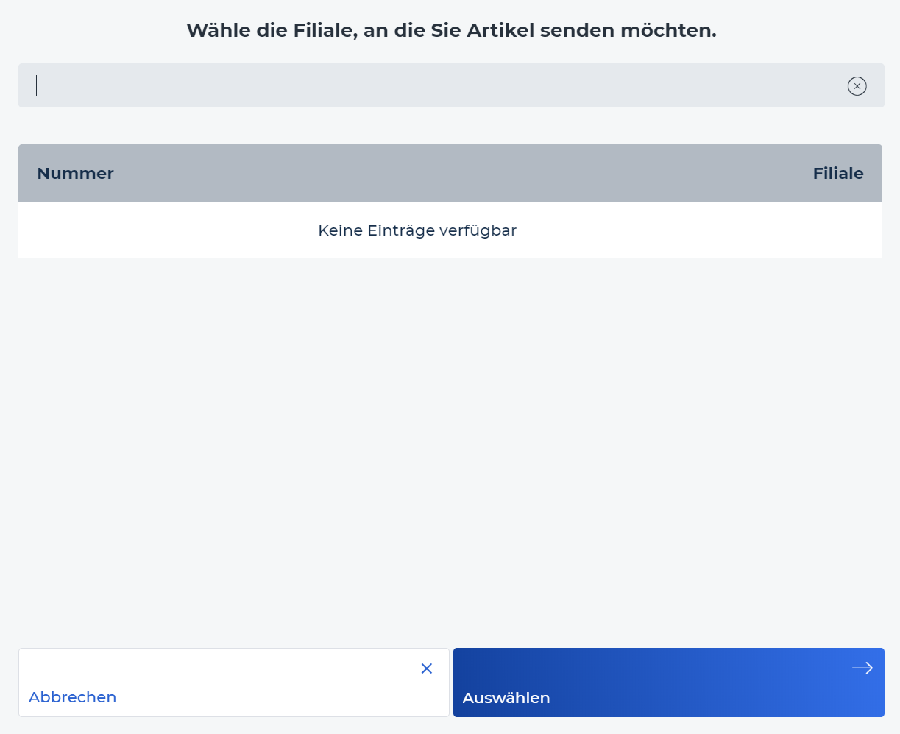
Task: Proceed using the blue Auswählen button
Action: coord(668,682)
